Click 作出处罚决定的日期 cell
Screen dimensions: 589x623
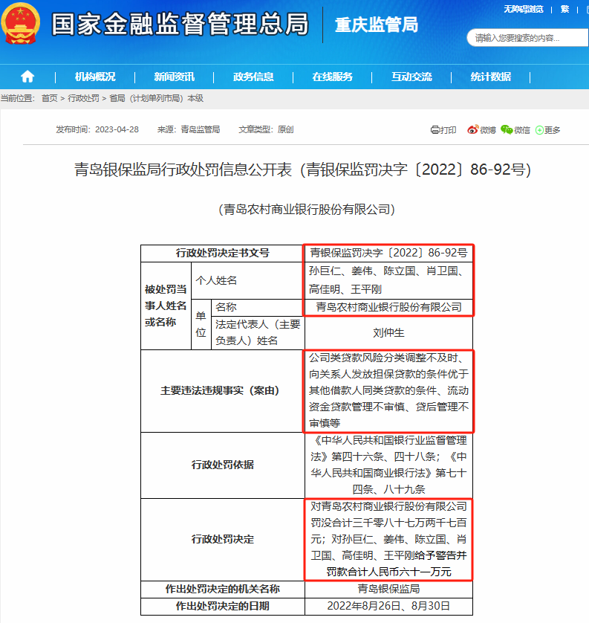223,607
